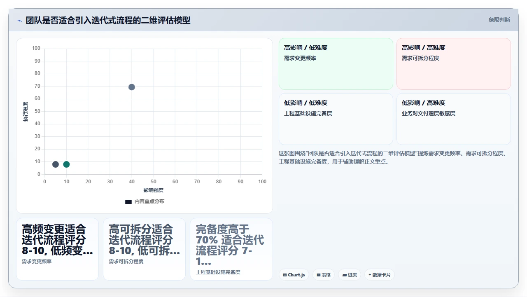The image size is (527, 297).
Task: Click the Chart.js tag chip
Action: click(x=294, y=275)
